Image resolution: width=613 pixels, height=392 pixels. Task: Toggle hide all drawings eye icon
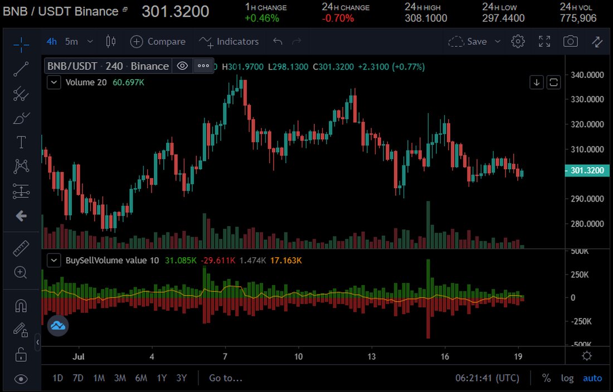(x=21, y=379)
